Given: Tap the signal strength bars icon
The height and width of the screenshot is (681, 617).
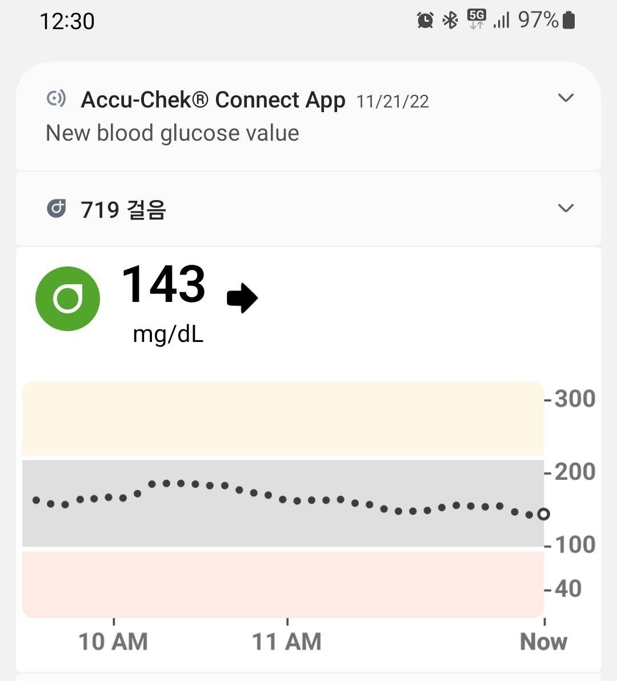Looking at the screenshot, I should 502,21.
